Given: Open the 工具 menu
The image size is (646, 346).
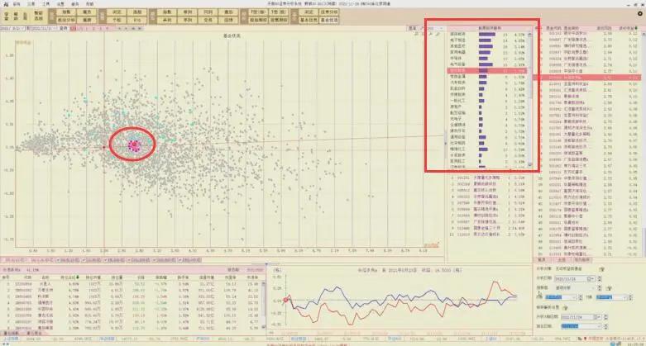Looking at the screenshot, I should point(45,3).
